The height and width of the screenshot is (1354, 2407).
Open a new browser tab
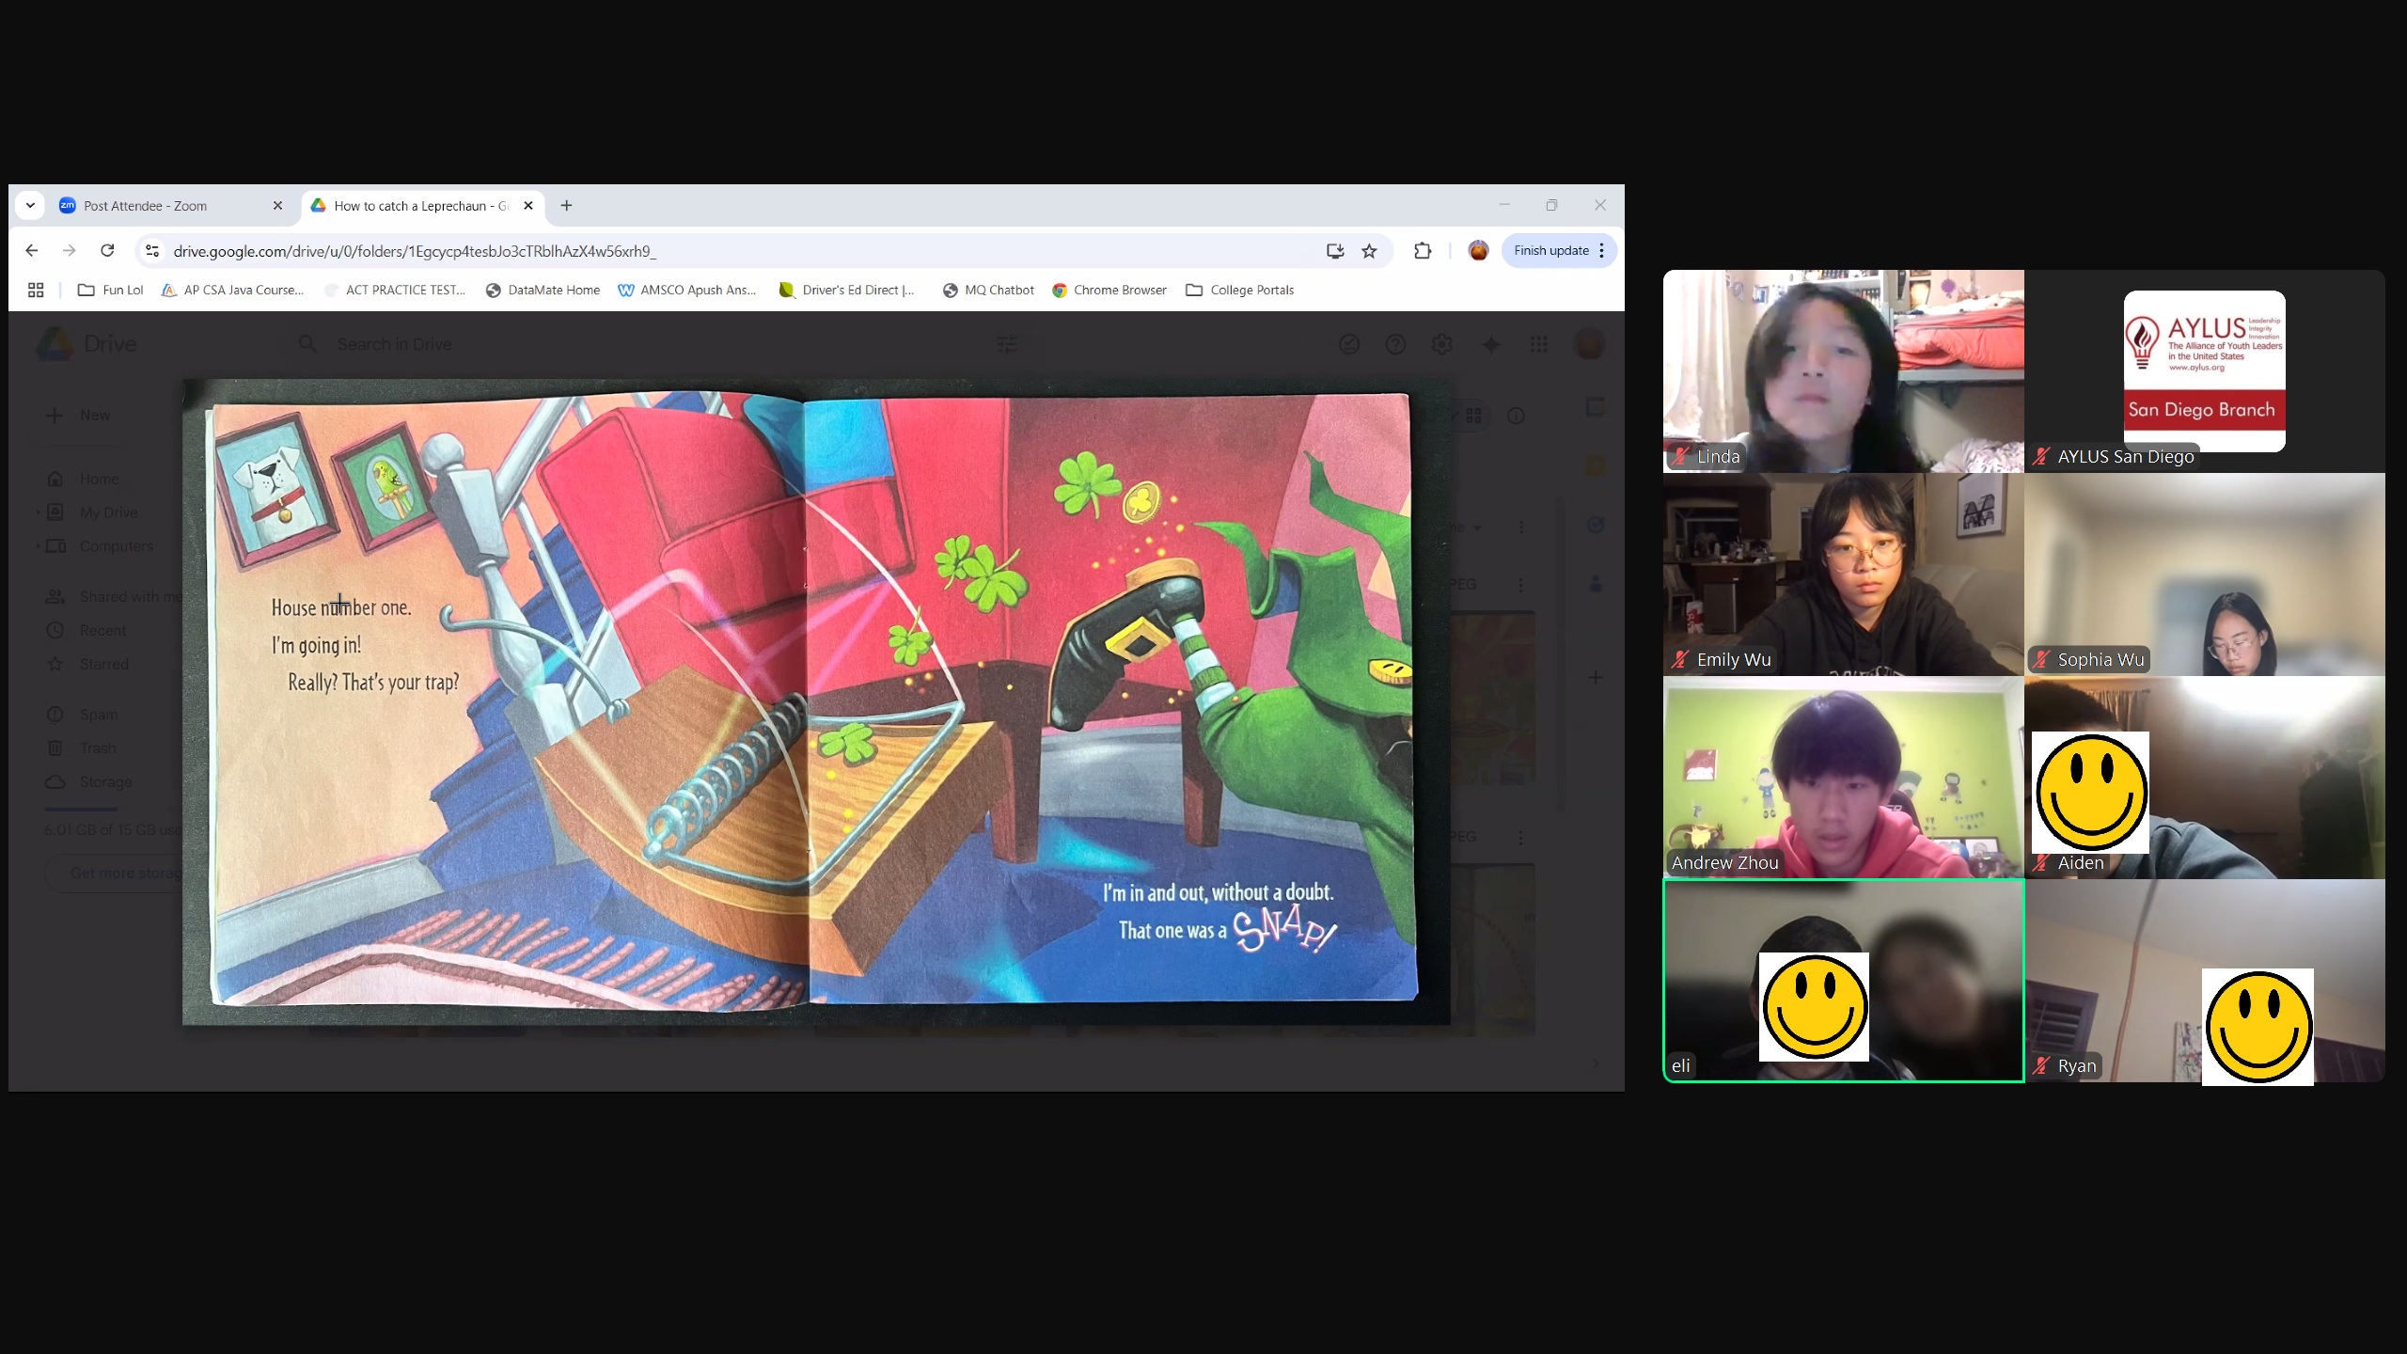(566, 206)
